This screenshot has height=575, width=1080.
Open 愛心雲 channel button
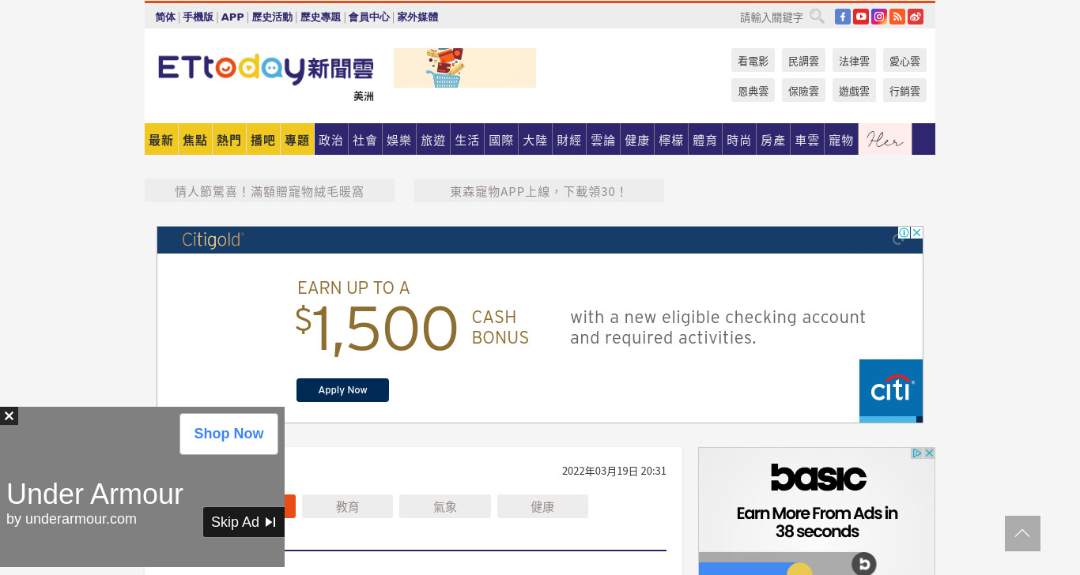point(904,60)
